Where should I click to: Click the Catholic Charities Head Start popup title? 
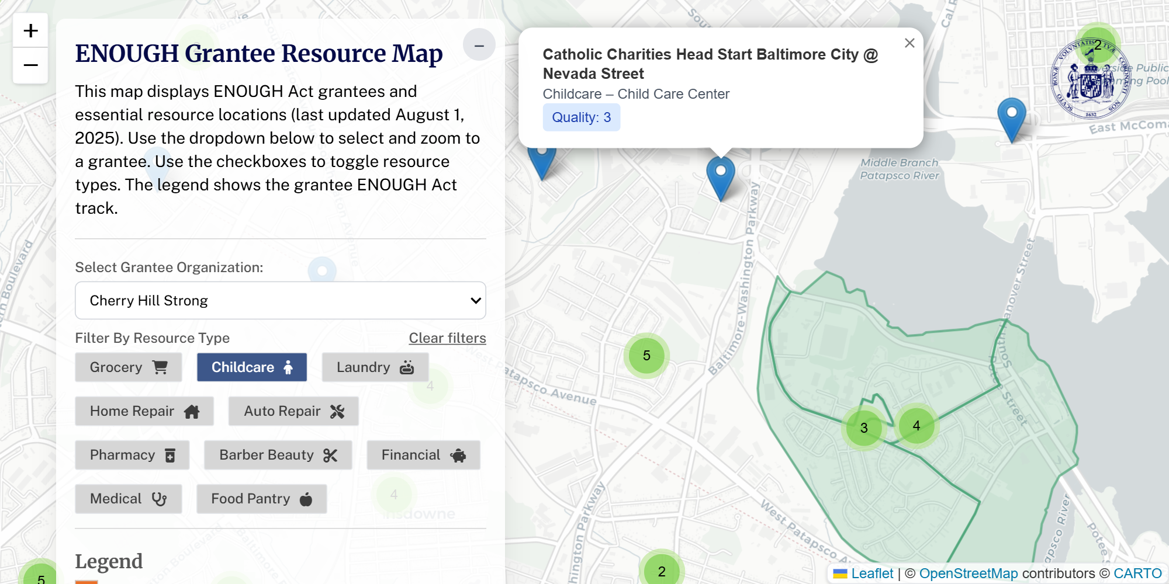click(710, 64)
